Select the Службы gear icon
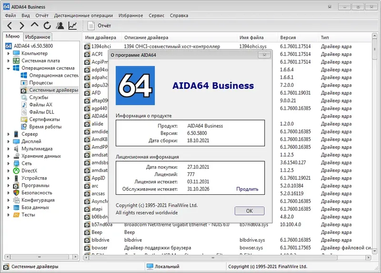The width and height of the screenshot is (381, 273). (24, 97)
